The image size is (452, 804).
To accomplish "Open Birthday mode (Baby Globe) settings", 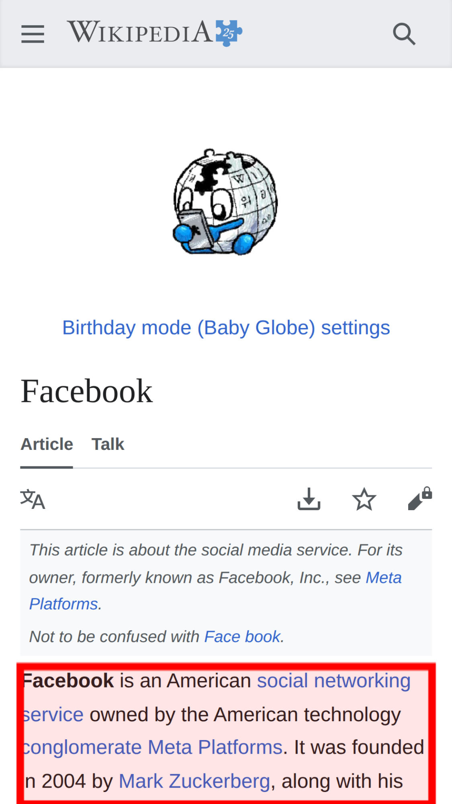I will pos(226,328).
